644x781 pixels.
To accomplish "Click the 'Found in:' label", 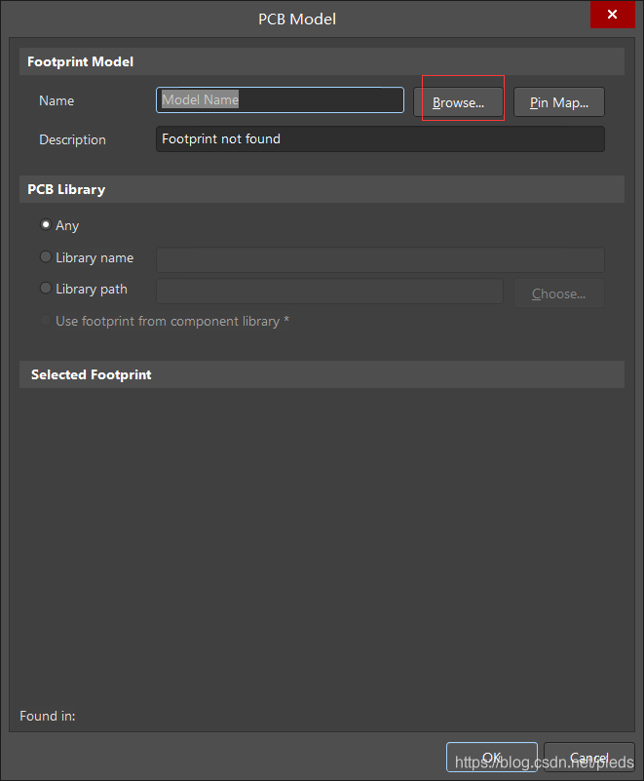I will [48, 717].
